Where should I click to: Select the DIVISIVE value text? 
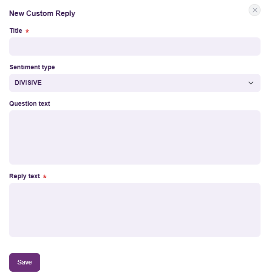click(28, 83)
